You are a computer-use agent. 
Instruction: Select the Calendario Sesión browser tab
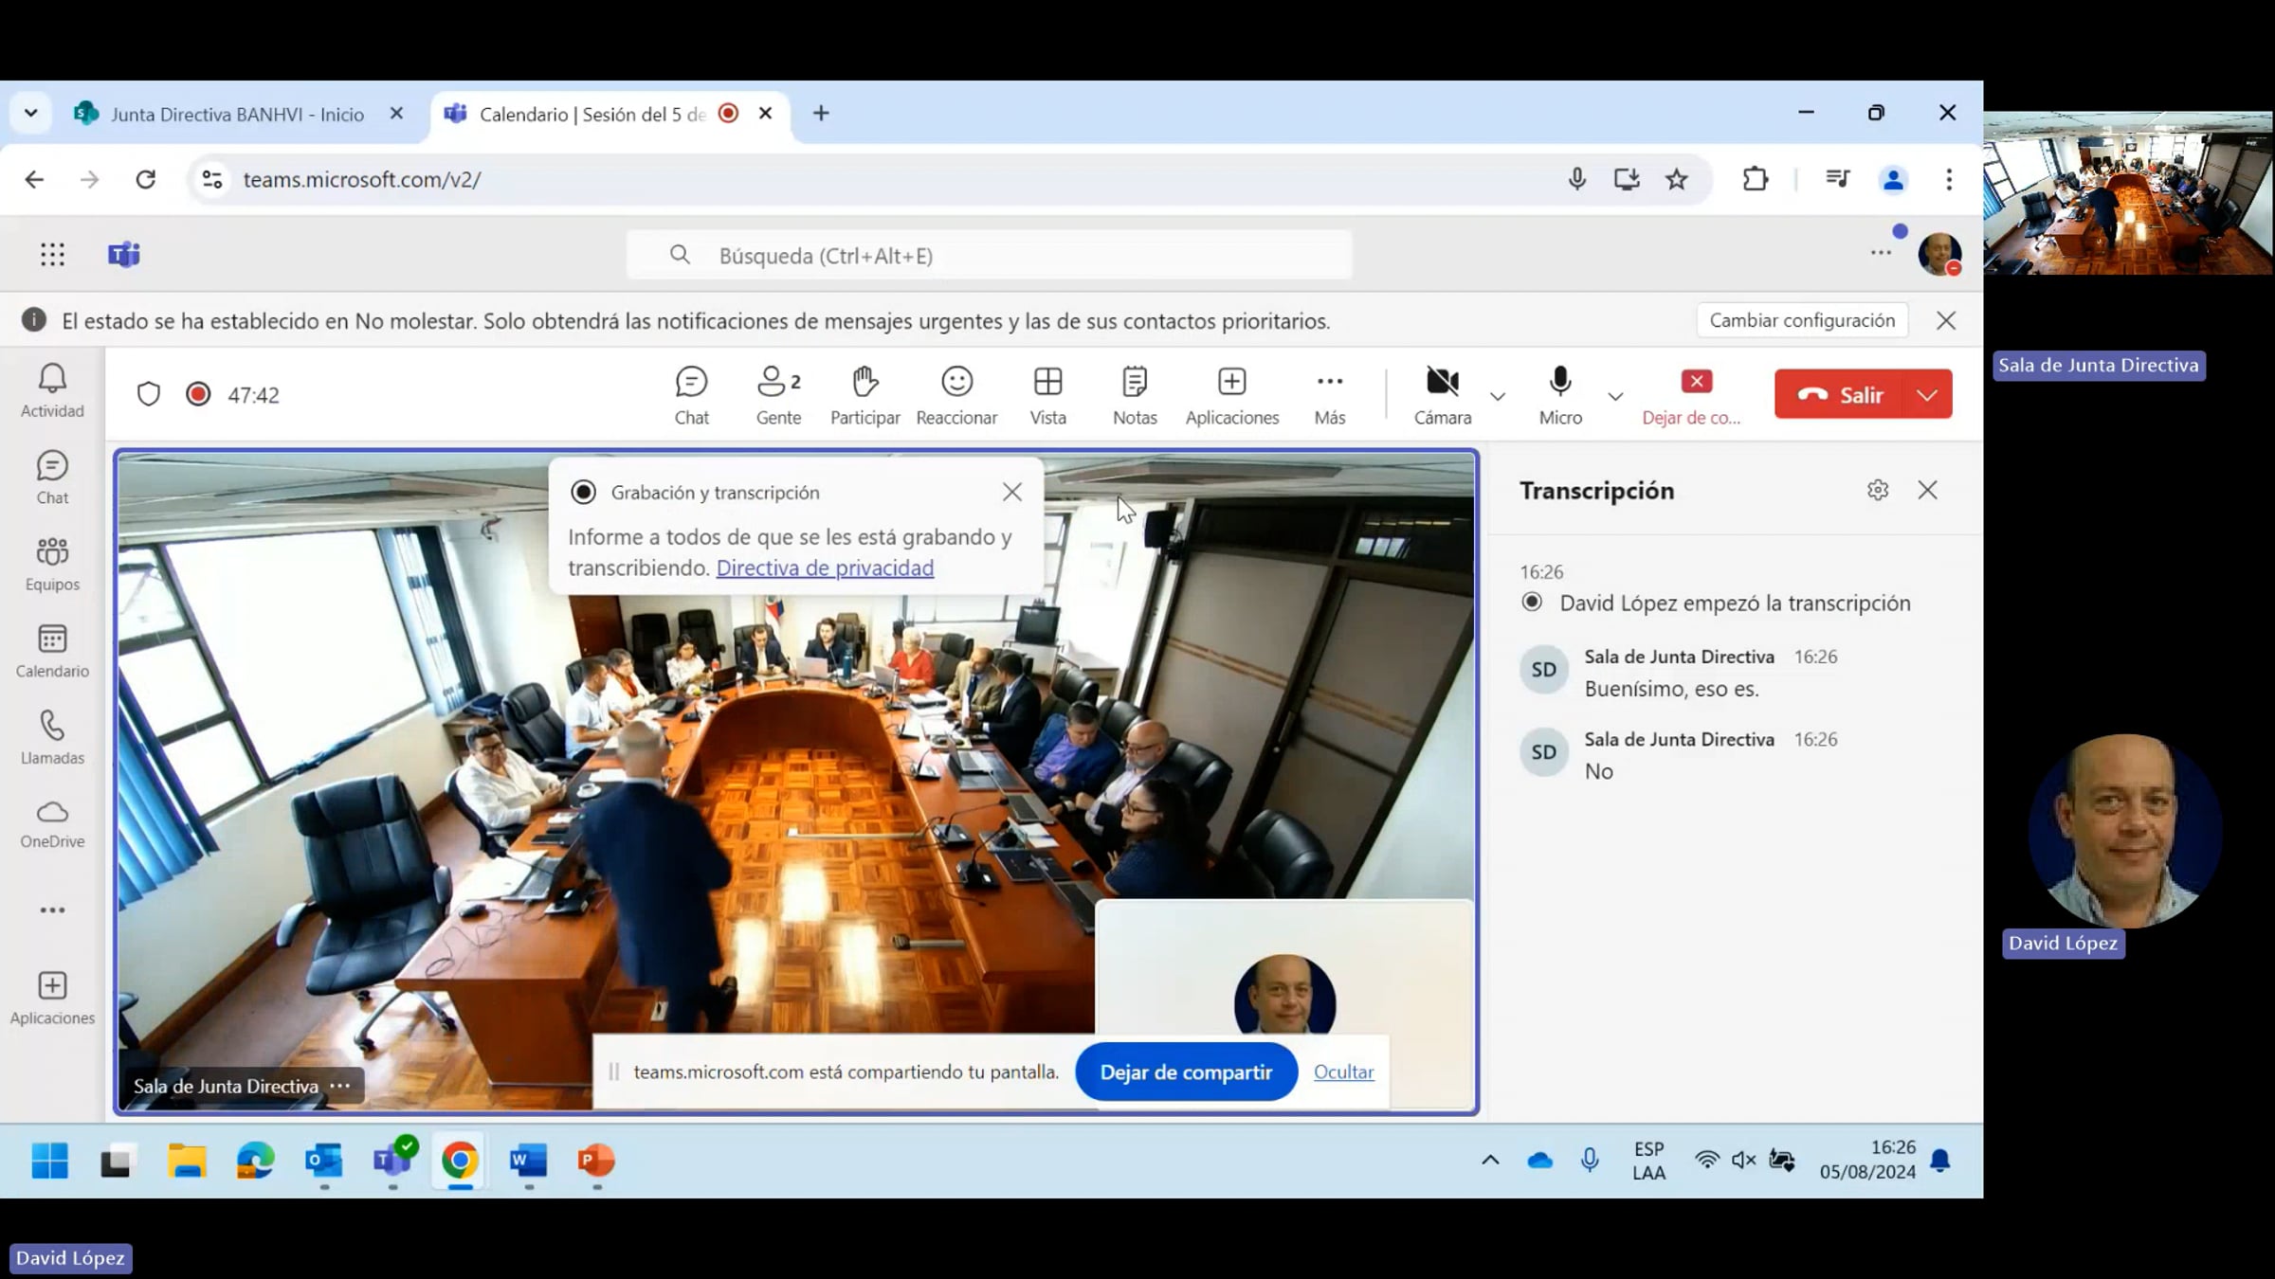[592, 114]
